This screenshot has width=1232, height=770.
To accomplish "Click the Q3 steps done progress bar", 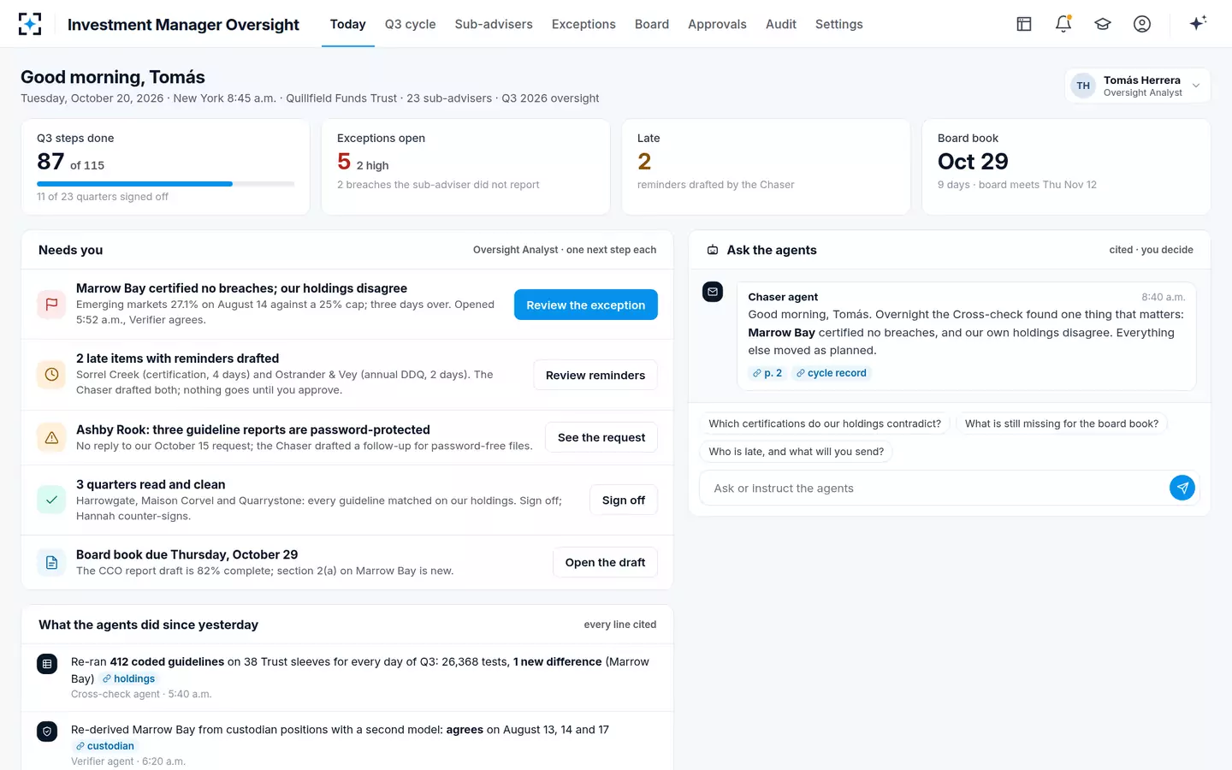I will pos(165,184).
